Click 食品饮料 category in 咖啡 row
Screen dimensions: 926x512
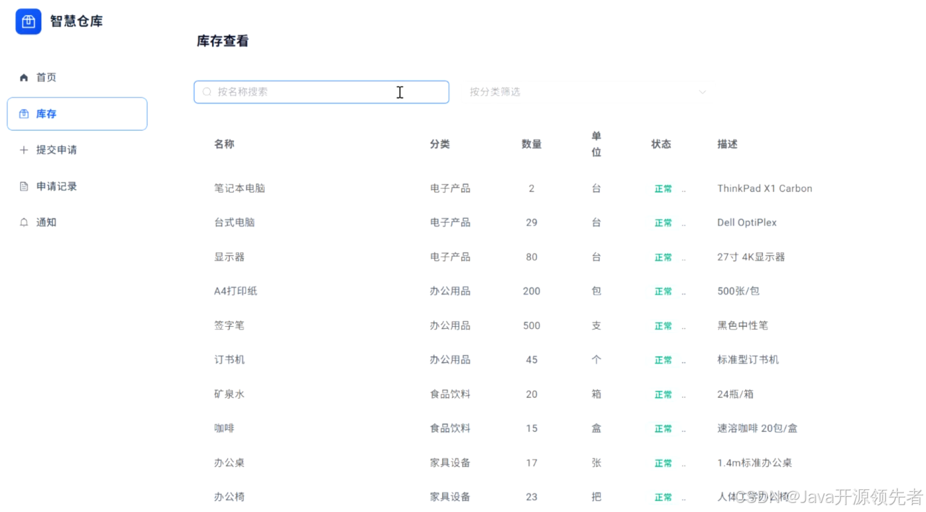(450, 428)
